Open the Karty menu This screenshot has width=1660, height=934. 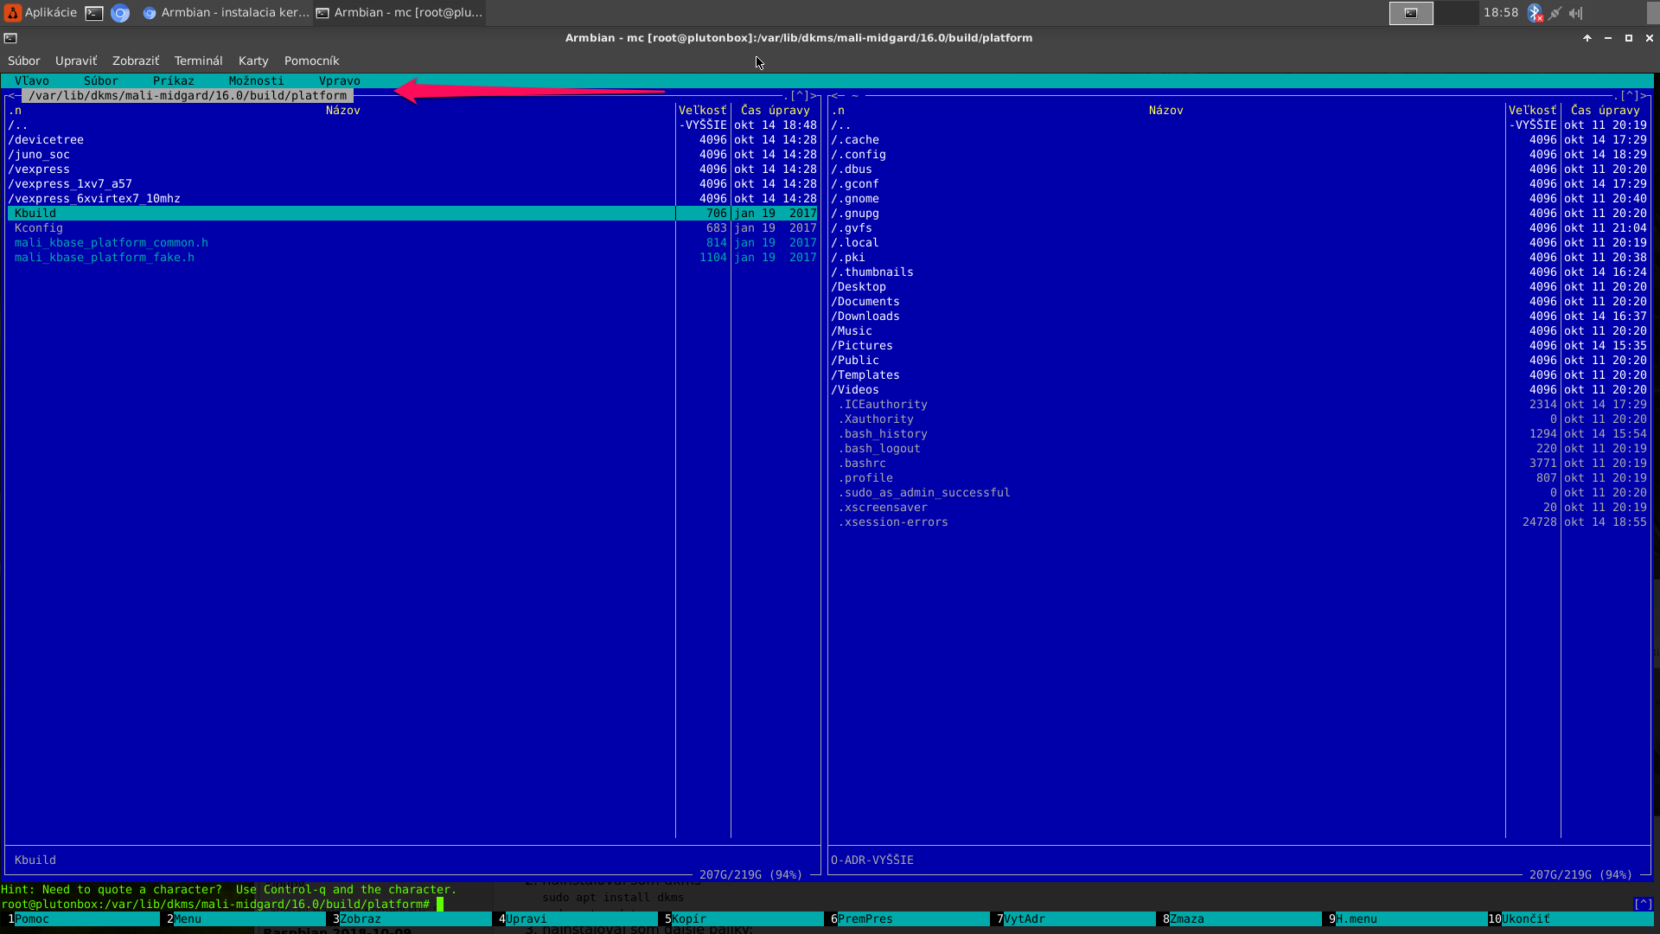tap(253, 61)
